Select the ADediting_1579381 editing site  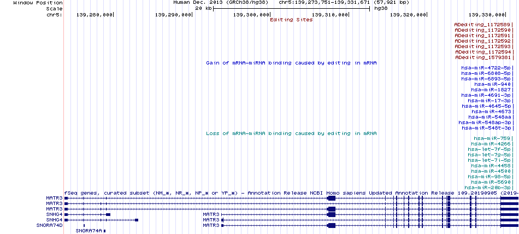point(483,57)
